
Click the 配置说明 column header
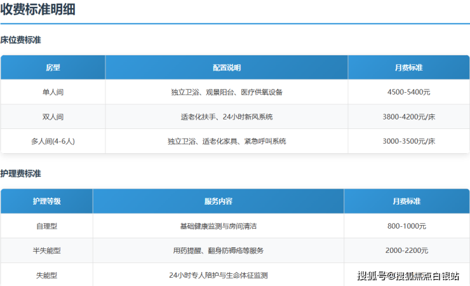pyautogui.click(x=226, y=67)
